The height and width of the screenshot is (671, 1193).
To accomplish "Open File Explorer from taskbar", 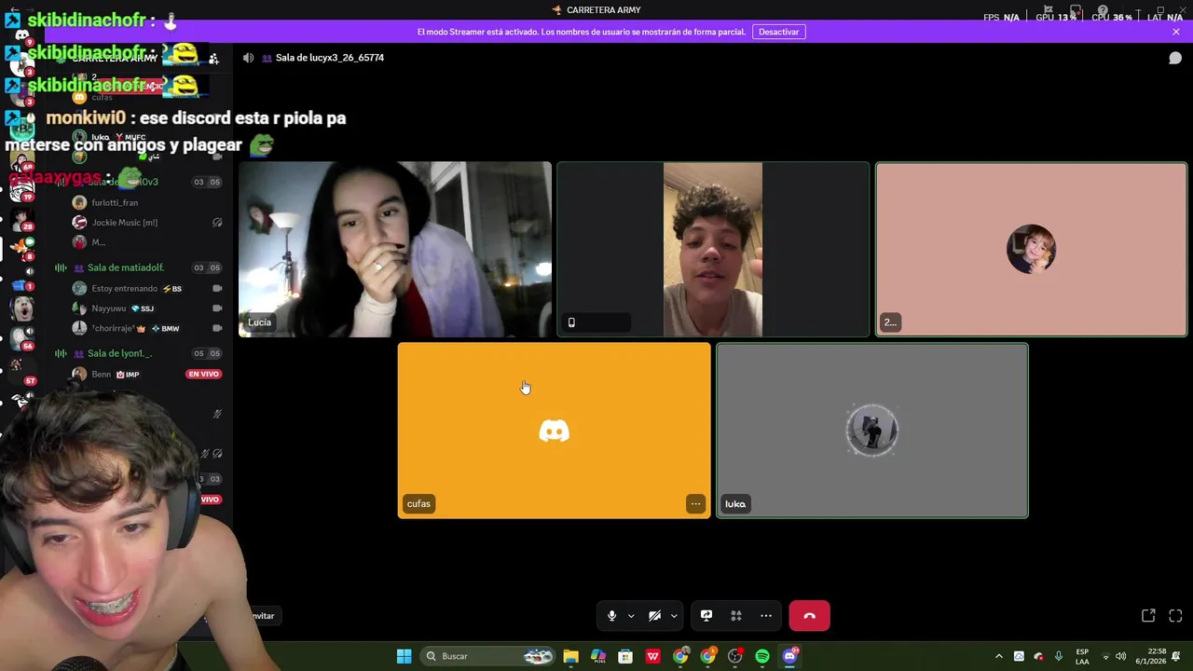I will 570,656.
